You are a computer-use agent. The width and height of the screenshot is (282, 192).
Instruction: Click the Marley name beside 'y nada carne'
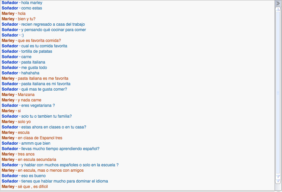(8, 100)
